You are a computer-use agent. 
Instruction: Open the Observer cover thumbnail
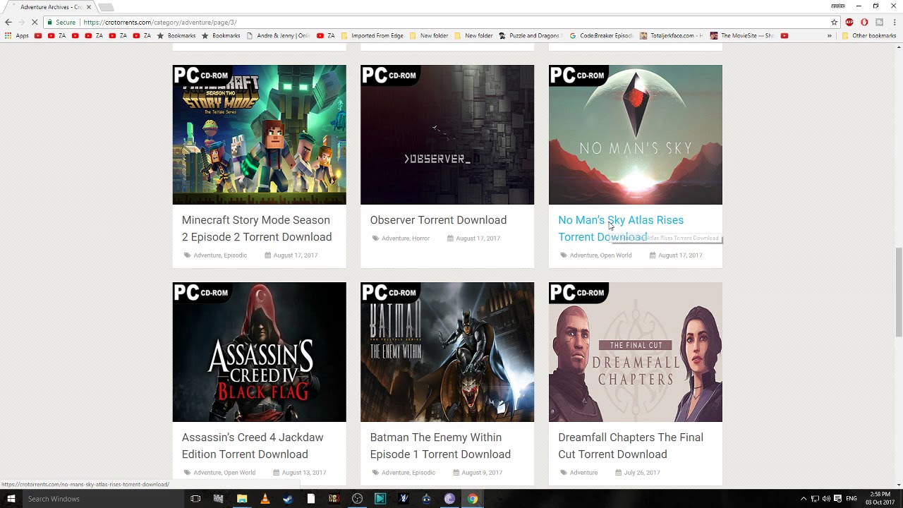pos(447,135)
